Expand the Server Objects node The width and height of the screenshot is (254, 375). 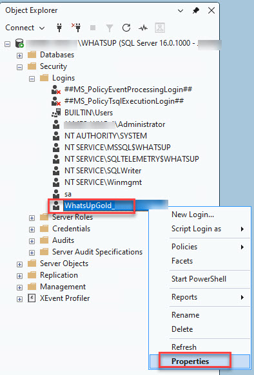coord(19,264)
